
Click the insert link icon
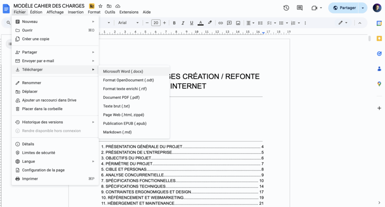(220, 23)
